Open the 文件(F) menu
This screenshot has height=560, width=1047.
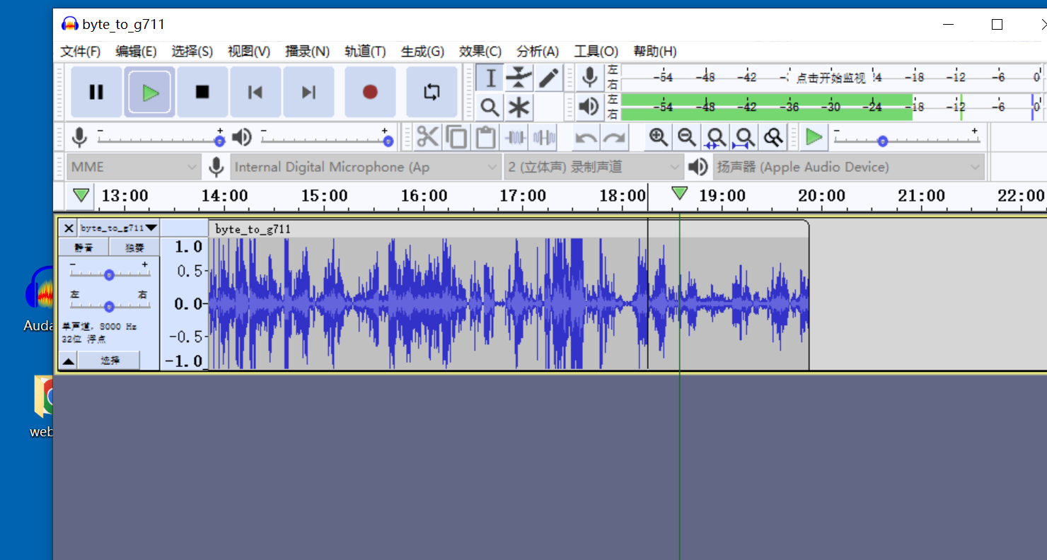[x=81, y=51]
